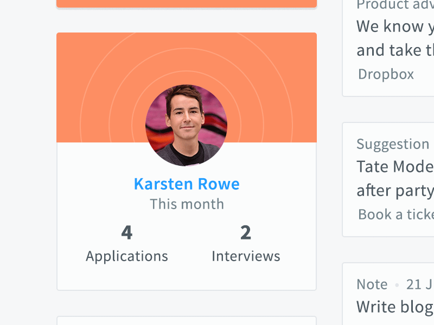The height and width of the screenshot is (325, 434).
Task: Click Karsten Rowe's profile photo
Action: coord(186,125)
